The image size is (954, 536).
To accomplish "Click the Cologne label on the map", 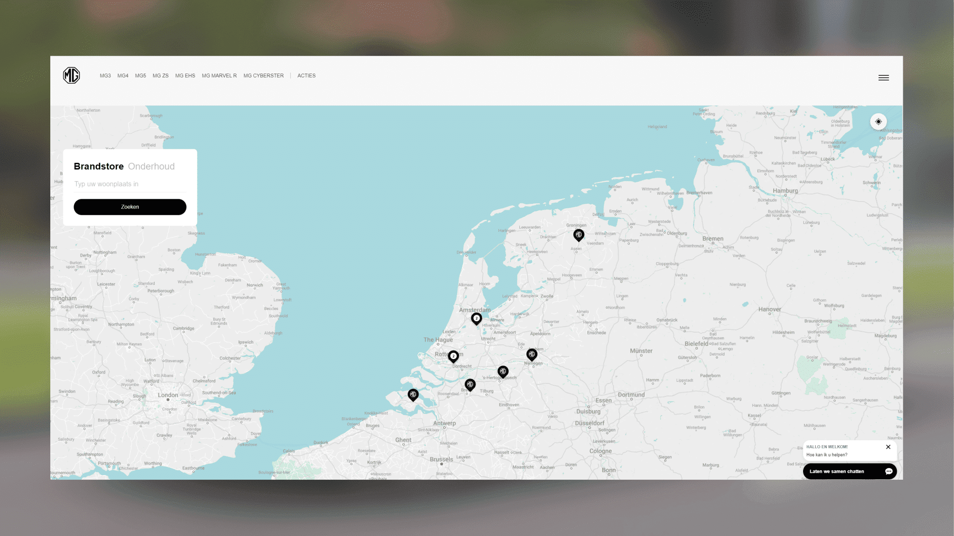I will (600, 451).
